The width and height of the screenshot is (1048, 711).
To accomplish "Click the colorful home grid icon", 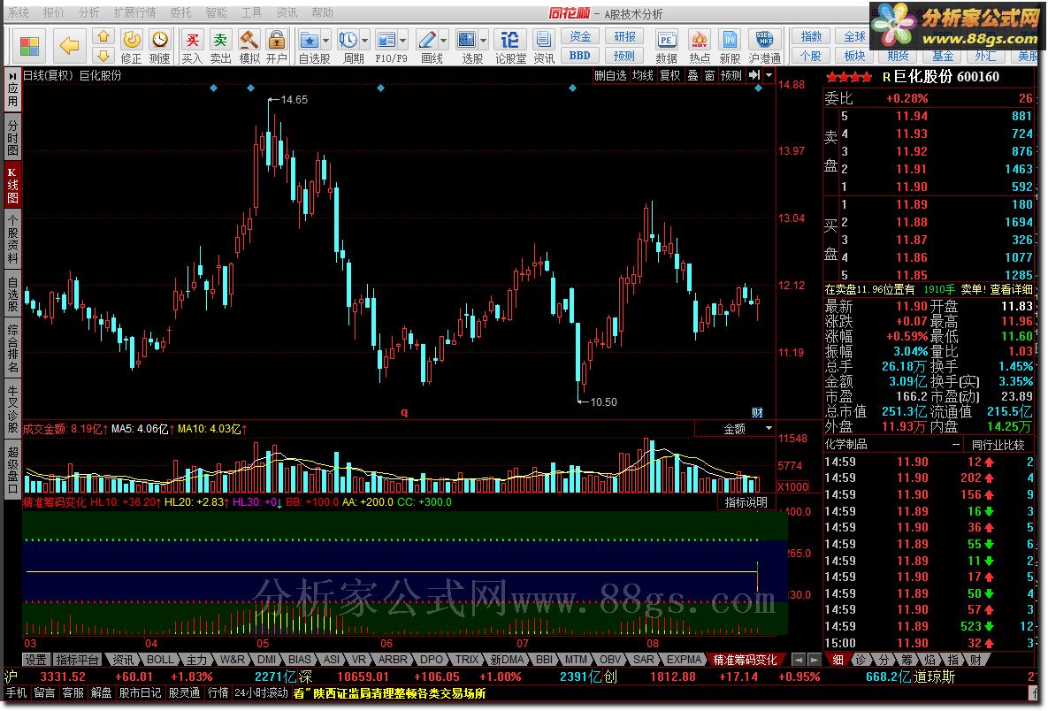I will (29, 46).
